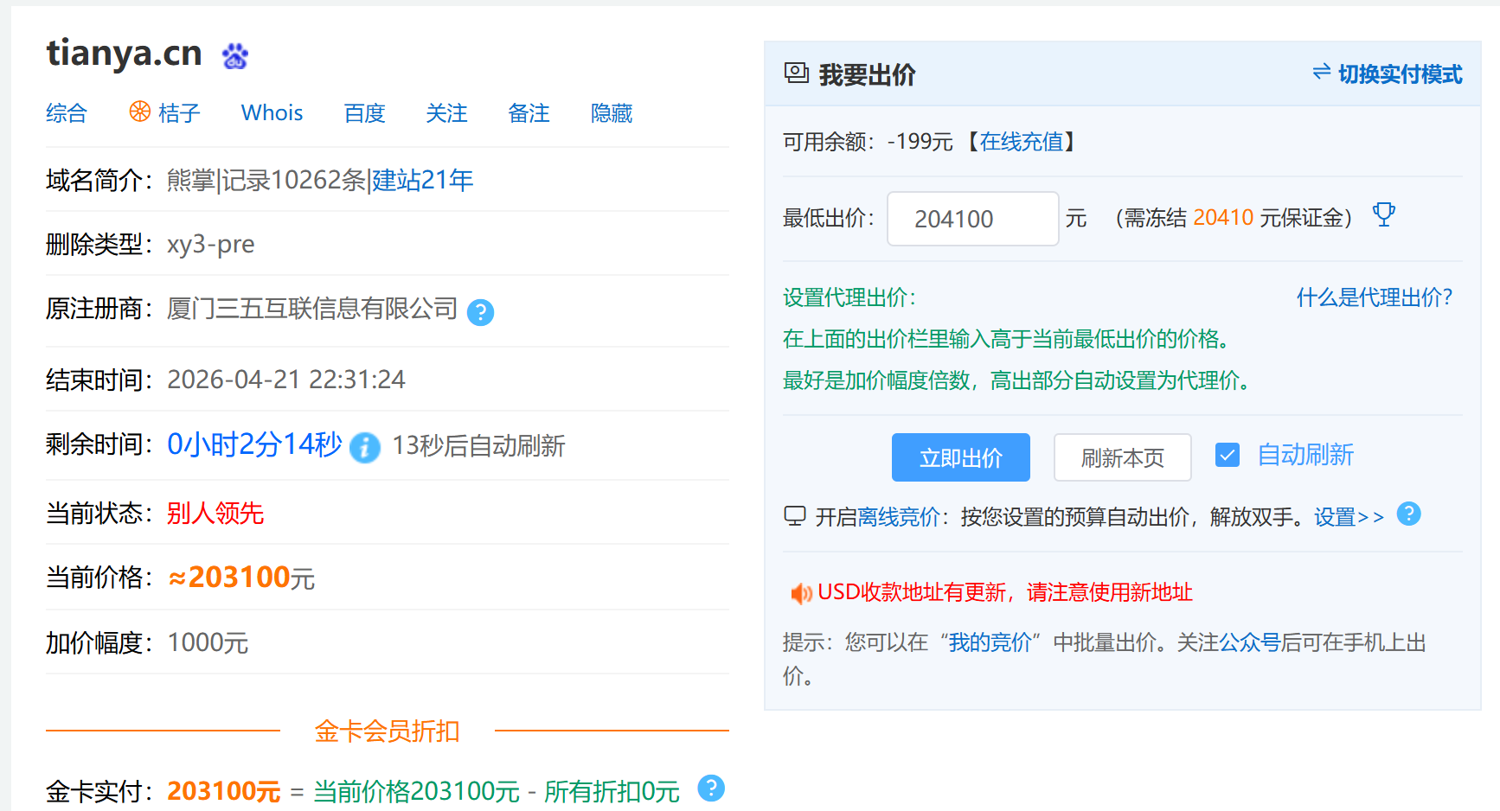Switch mode via 切换实付模式 link

tap(1401, 74)
